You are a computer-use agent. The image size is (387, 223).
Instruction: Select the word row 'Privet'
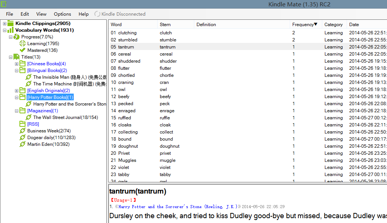pos(248,153)
